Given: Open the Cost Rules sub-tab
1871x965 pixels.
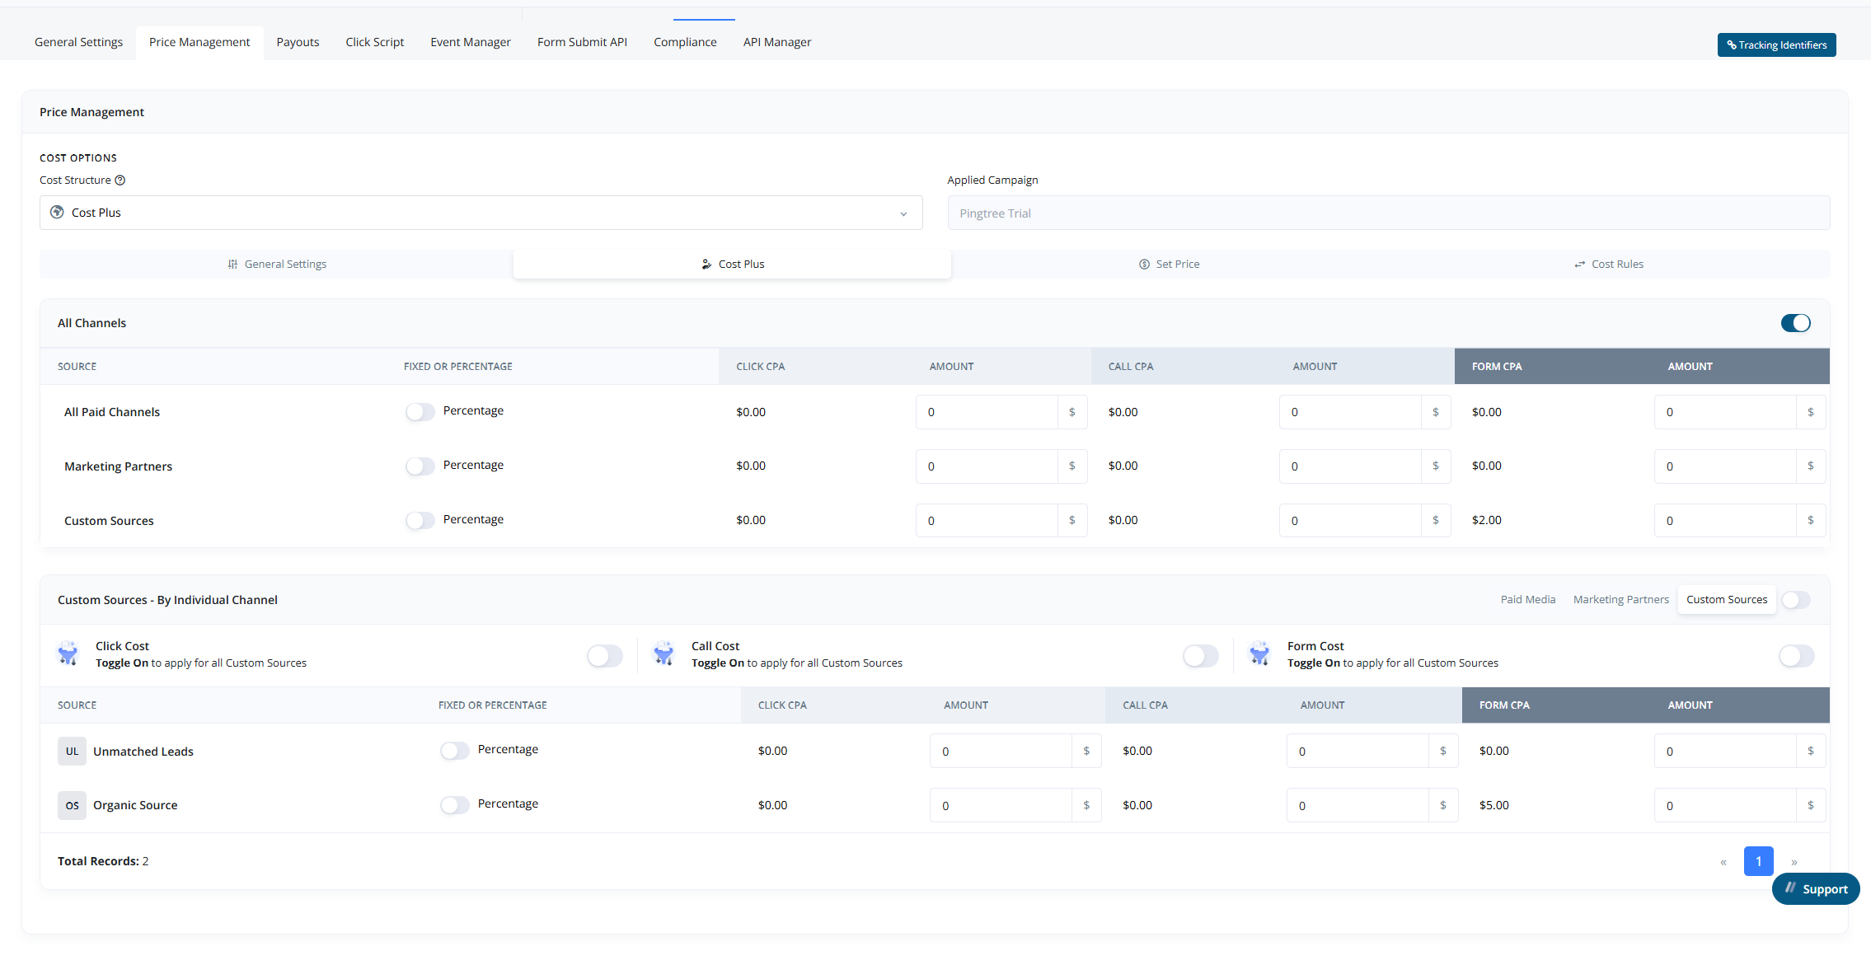Looking at the screenshot, I should tap(1608, 265).
